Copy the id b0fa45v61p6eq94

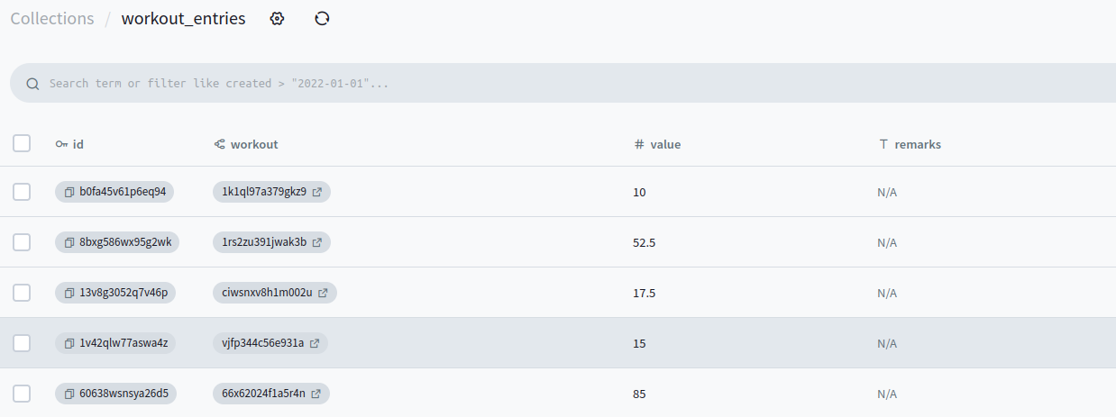(69, 192)
